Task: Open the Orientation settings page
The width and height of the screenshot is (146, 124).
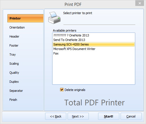Action: tap(17, 27)
